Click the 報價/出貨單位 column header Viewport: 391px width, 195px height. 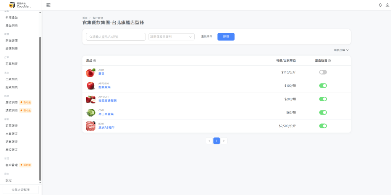pyautogui.click(x=286, y=61)
